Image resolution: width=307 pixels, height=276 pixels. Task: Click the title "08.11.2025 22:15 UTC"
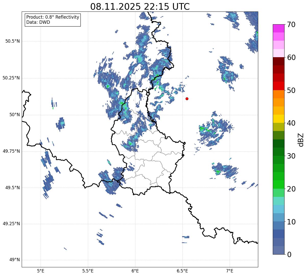(x=140, y=7)
